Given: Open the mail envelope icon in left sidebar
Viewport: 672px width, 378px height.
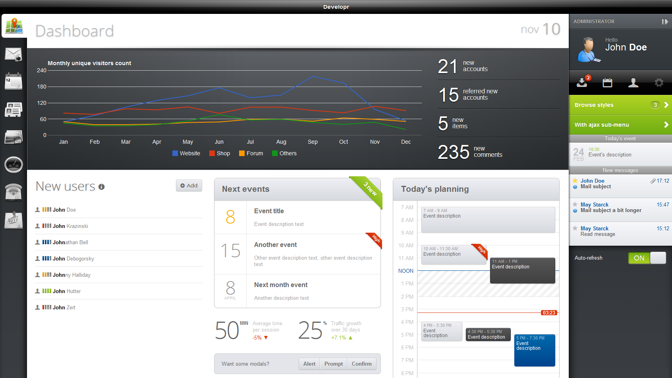Looking at the screenshot, I should [14, 54].
